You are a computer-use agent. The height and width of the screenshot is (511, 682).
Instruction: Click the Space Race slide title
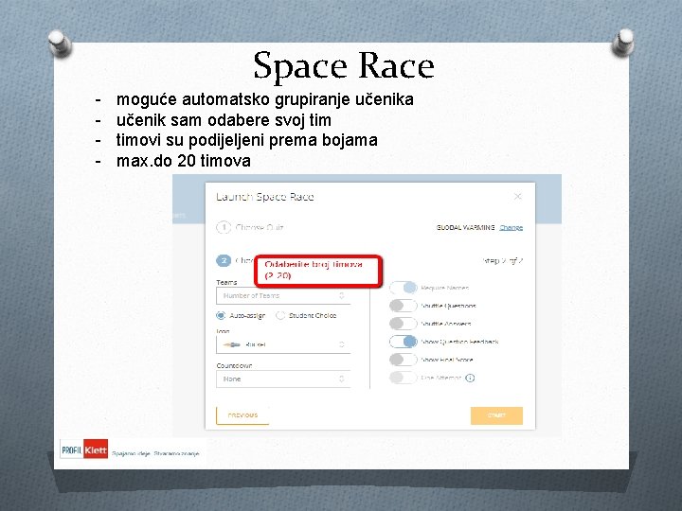click(x=344, y=65)
